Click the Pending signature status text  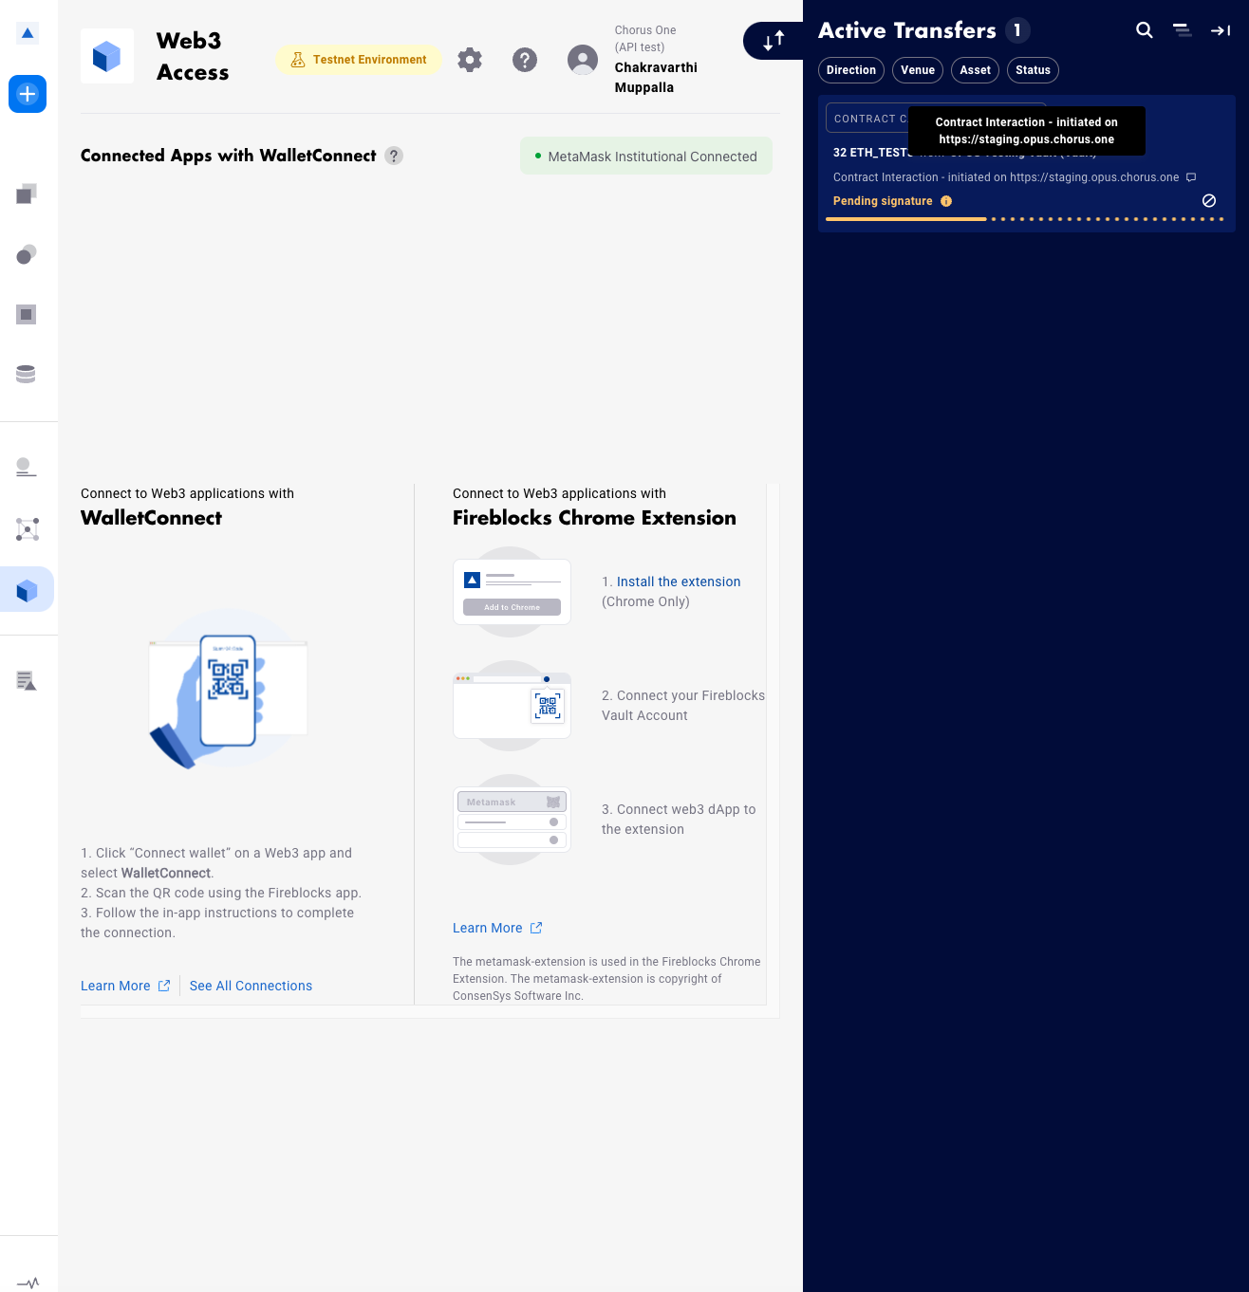[883, 201]
